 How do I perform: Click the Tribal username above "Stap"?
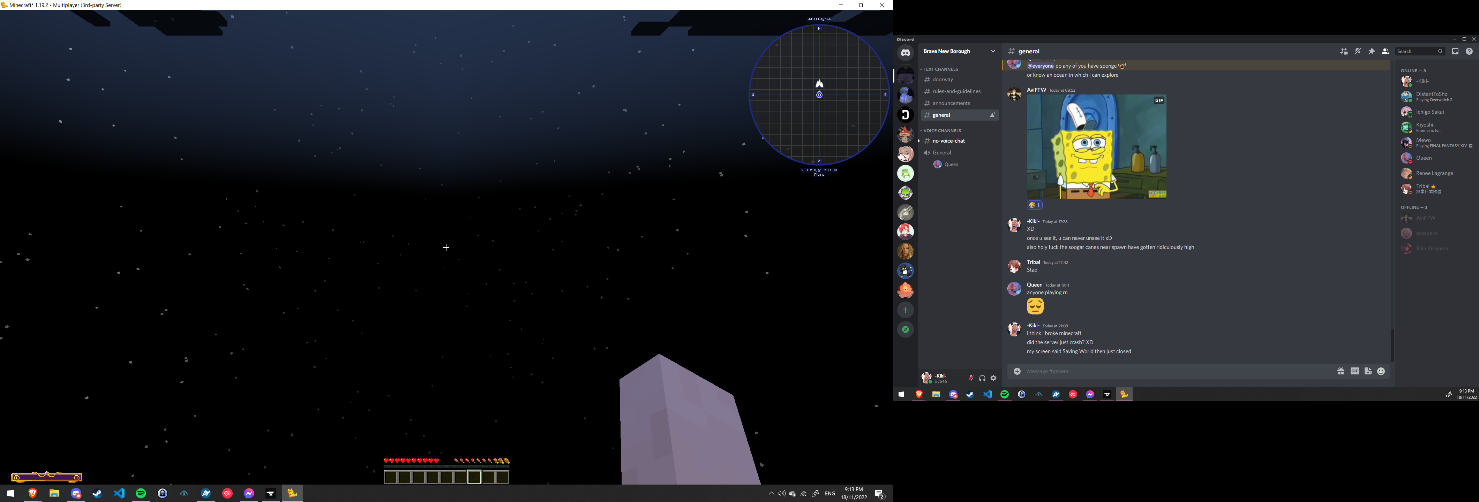point(1034,262)
